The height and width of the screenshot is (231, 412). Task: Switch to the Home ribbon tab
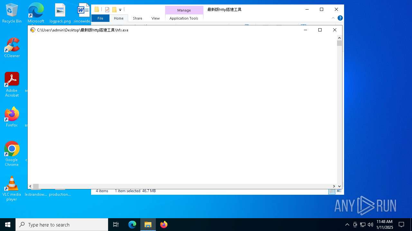[119, 18]
